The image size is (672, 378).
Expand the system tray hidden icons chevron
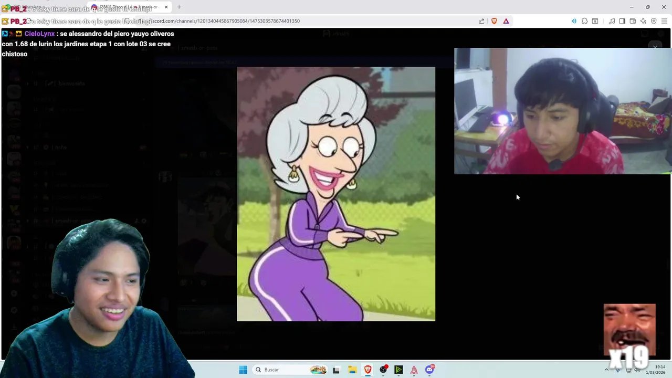tap(606, 370)
